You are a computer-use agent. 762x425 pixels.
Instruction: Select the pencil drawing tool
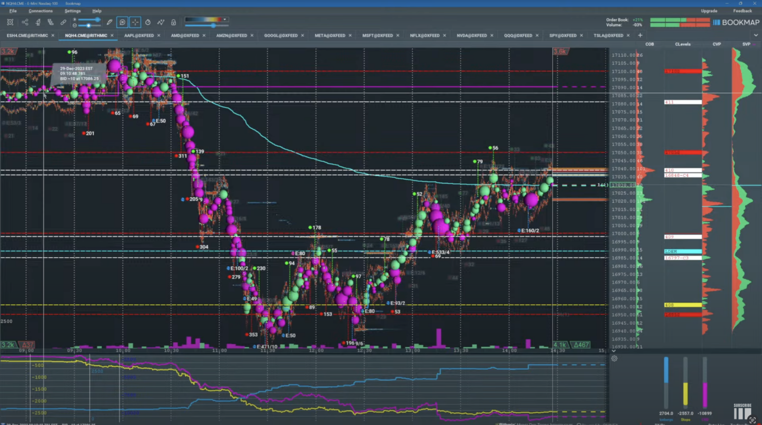click(x=110, y=22)
